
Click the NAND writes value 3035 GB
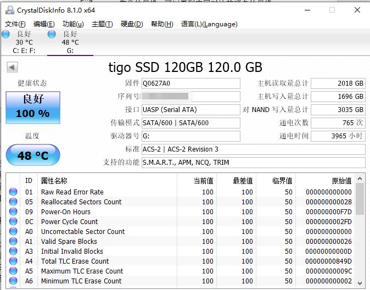[338, 110]
